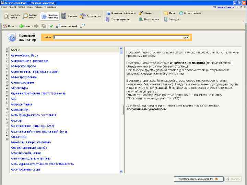
Task: Click the Очистить button
Action: click(x=233, y=179)
